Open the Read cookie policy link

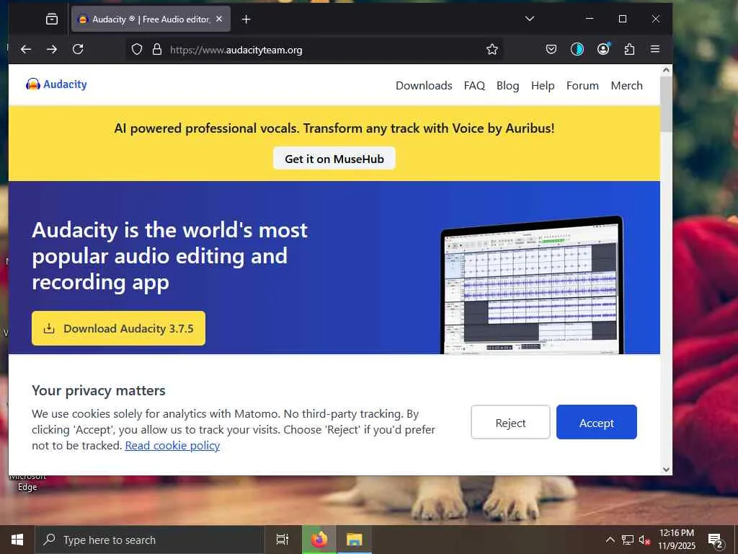pos(172,446)
